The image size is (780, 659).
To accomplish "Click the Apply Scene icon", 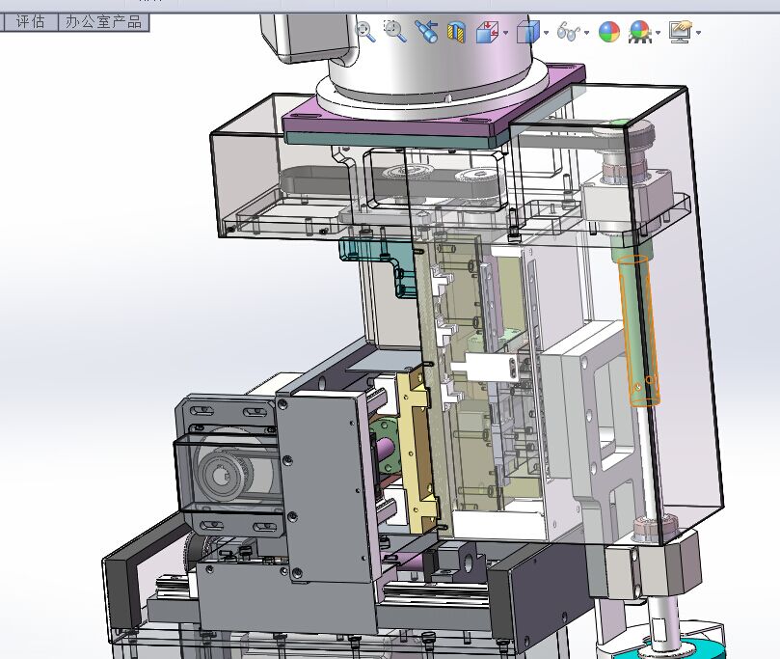I will point(640,33).
